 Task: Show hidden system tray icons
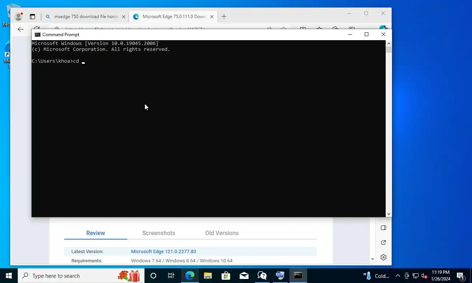tap(398, 276)
